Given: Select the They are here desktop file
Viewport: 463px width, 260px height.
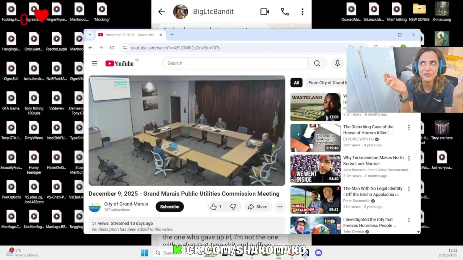Looking at the screenshot, I should click(x=442, y=130).
